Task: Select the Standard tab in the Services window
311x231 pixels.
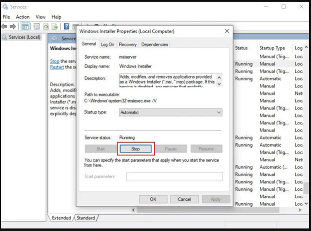Action: pos(86,218)
